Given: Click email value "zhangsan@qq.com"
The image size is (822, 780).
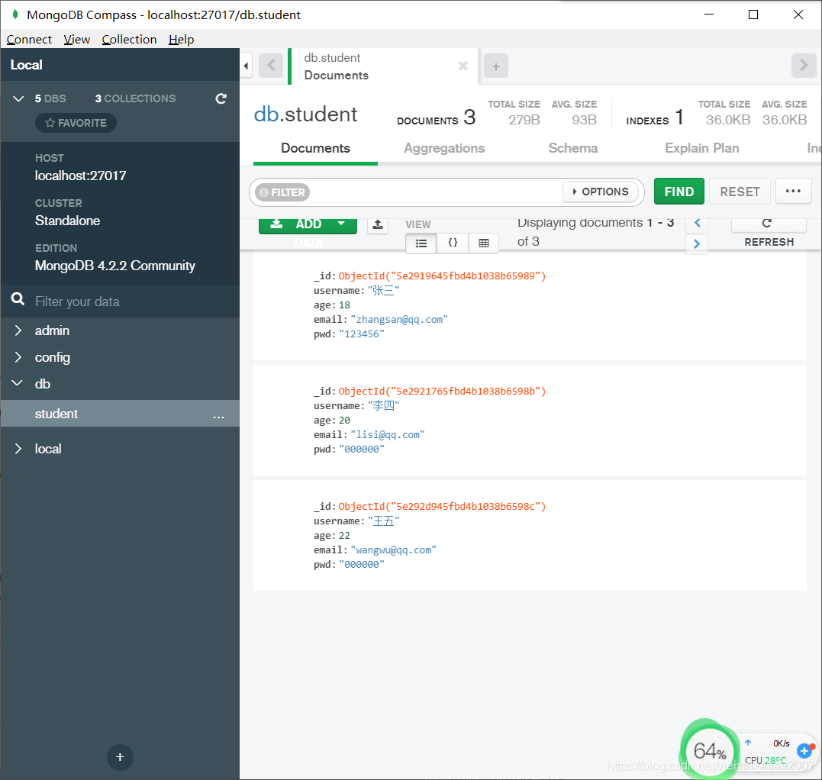Looking at the screenshot, I should [x=399, y=319].
